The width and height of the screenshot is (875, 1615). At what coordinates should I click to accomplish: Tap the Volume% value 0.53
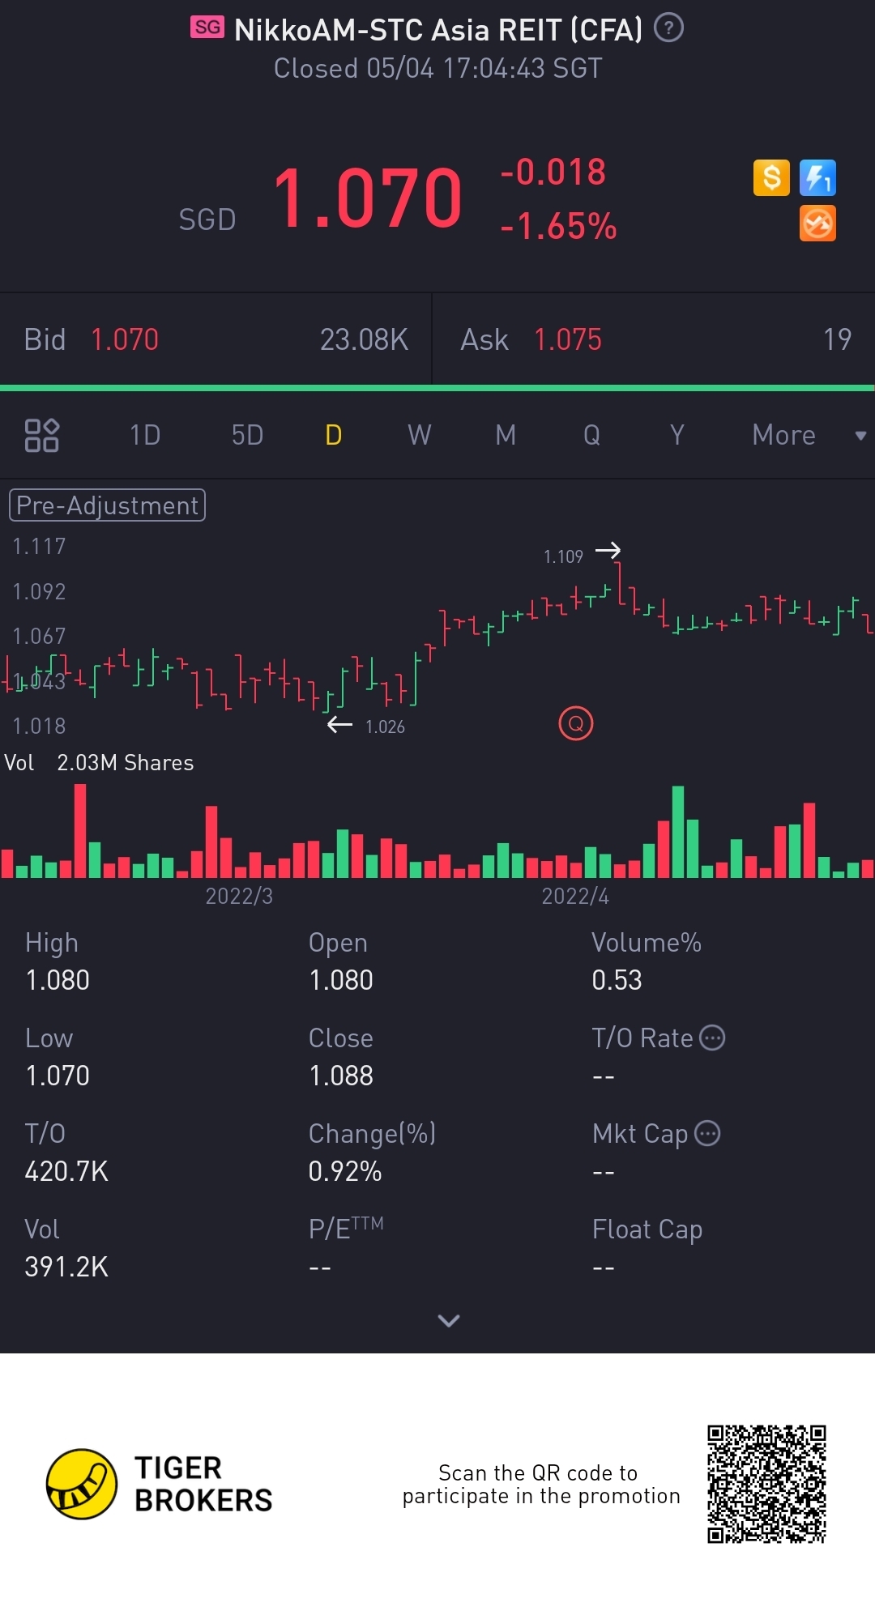pyautogui.click(x=617, y=980)
